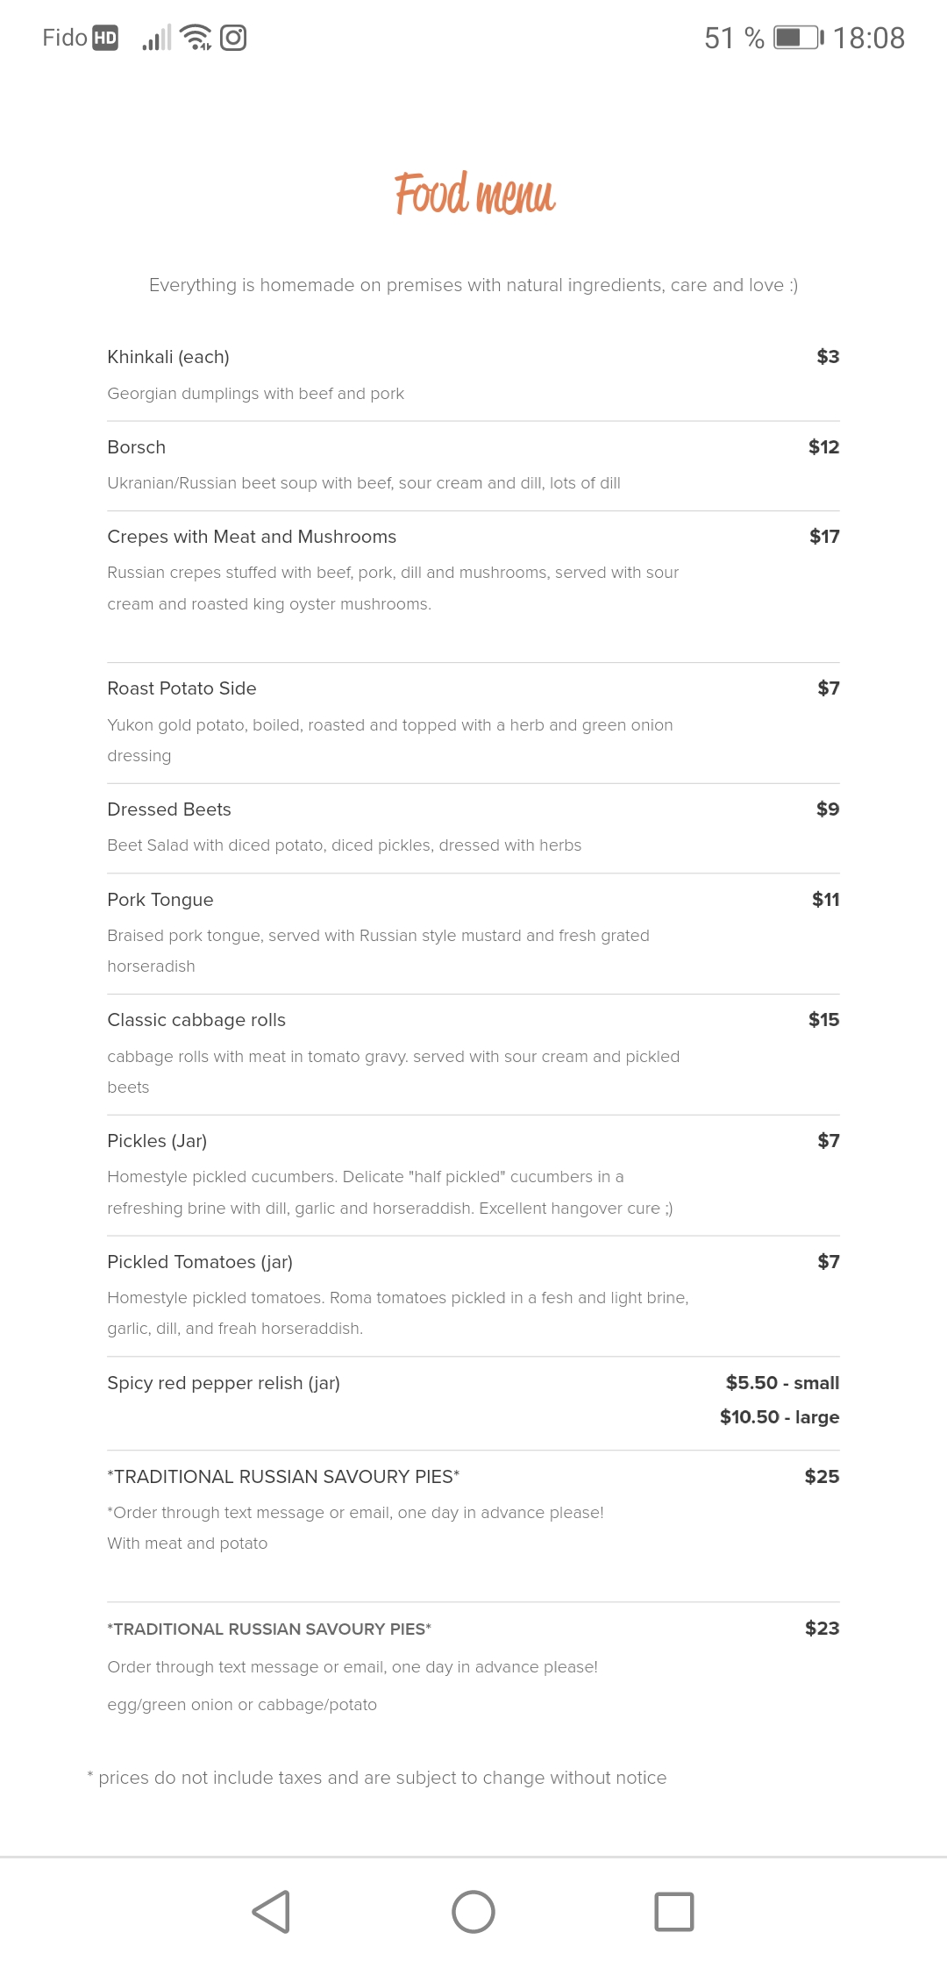Open recent apps with square button
The width and height of the screenshot is (947, 1968).
(673, 1912)
